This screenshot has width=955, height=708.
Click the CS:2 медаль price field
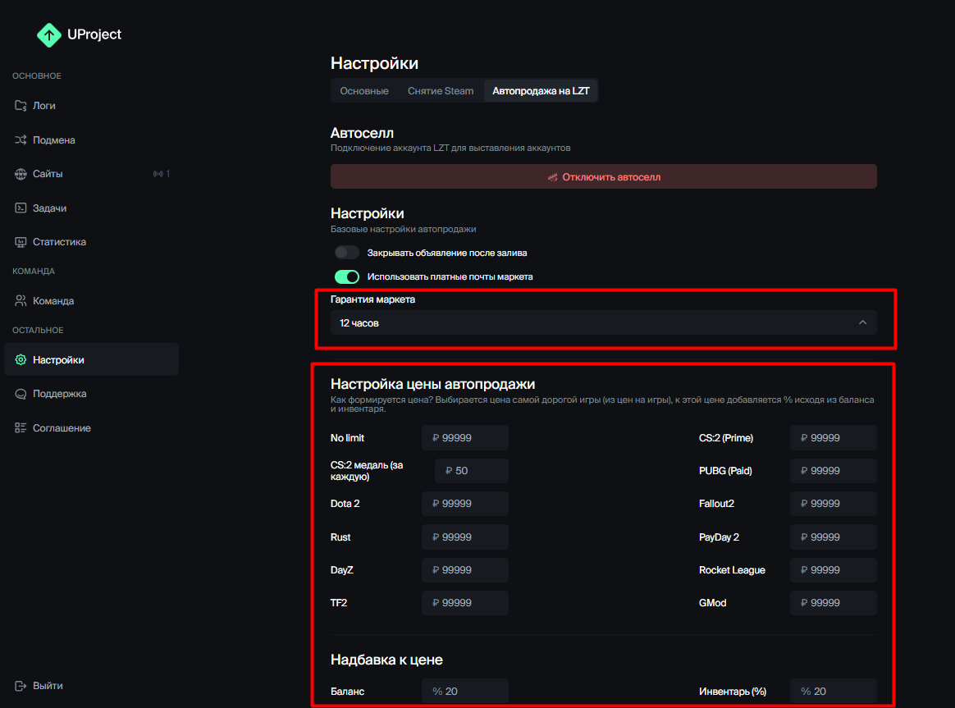[471, 471]
